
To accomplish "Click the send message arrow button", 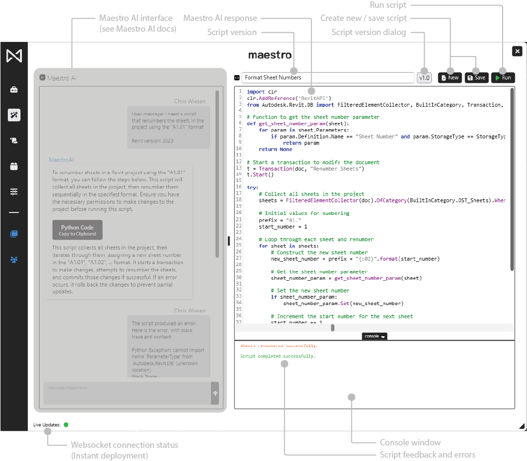I will (215, 393).
